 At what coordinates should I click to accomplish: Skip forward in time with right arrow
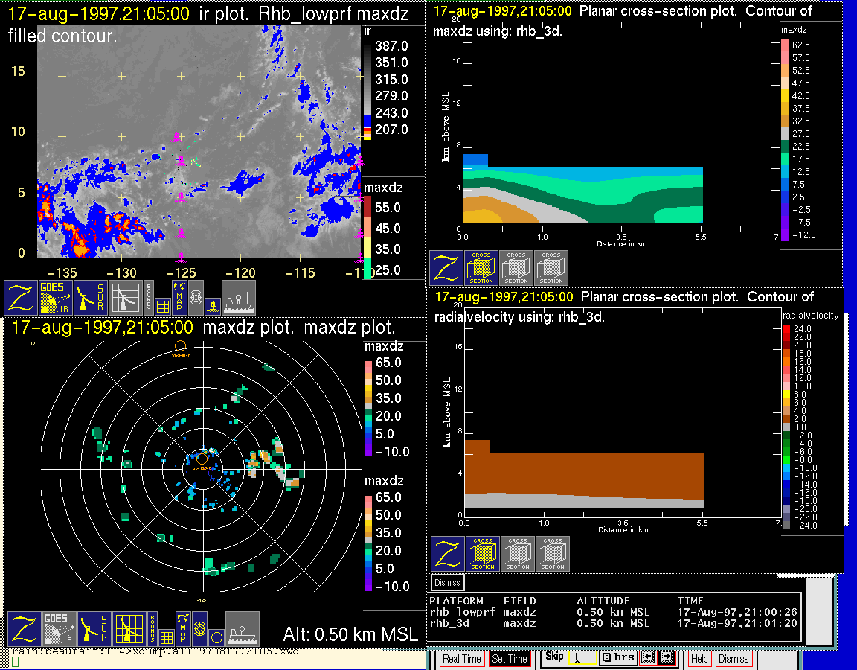(x=667, y=658)
